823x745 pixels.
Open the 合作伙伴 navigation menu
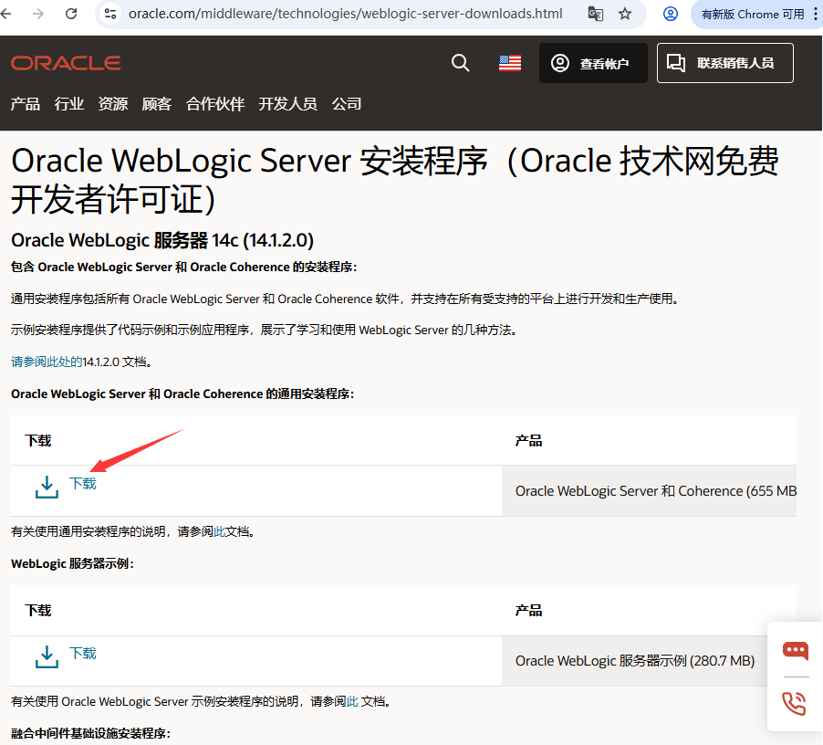pyautogui.click(x=215, y=104)
